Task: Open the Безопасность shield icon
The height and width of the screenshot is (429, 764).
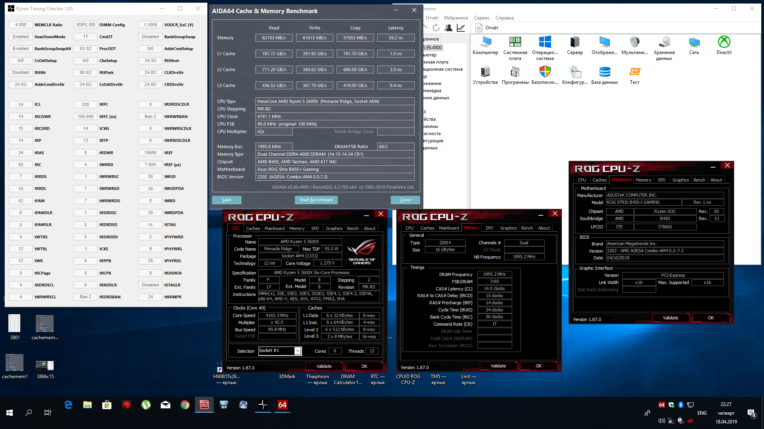Action: tap(545, 75)
